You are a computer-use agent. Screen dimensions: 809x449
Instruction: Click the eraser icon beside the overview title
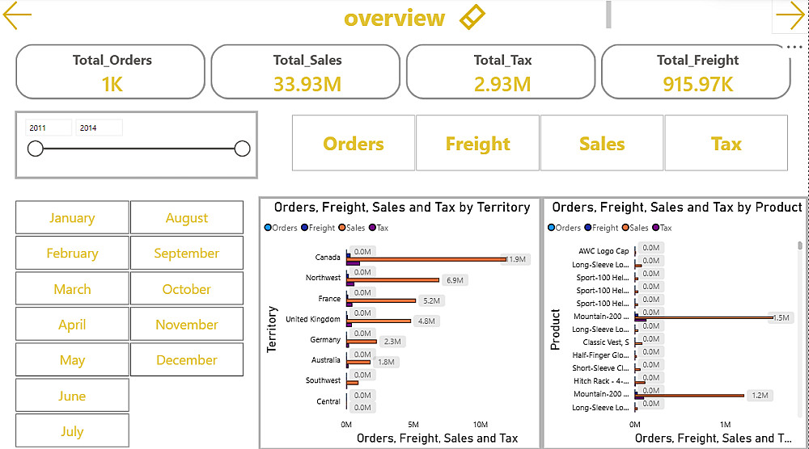(472, 18)
